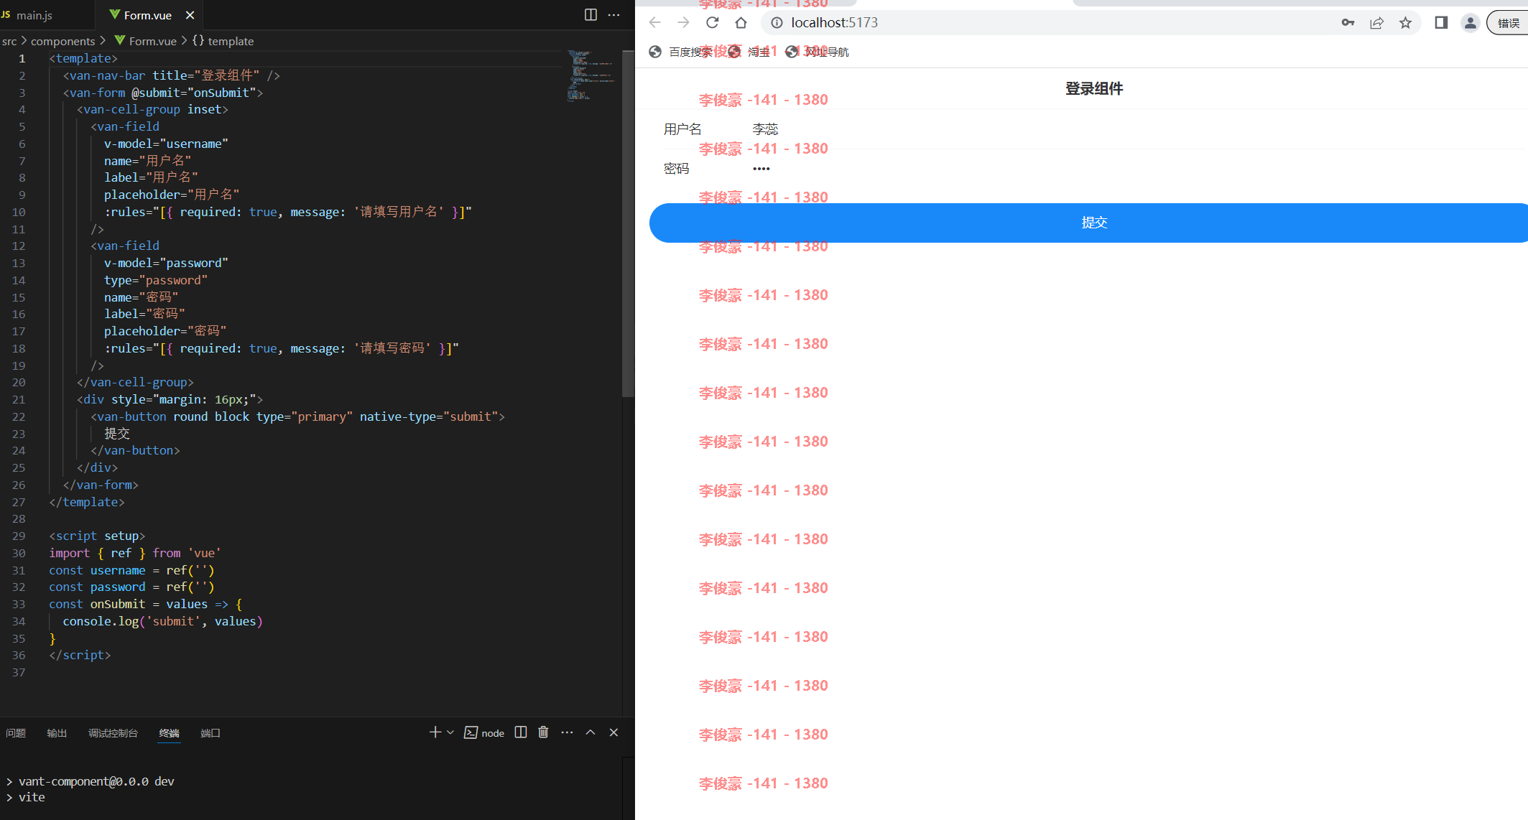Bookmark this page with the star
Viewport: 1528px width, 820px height.
coord(1405,23)
